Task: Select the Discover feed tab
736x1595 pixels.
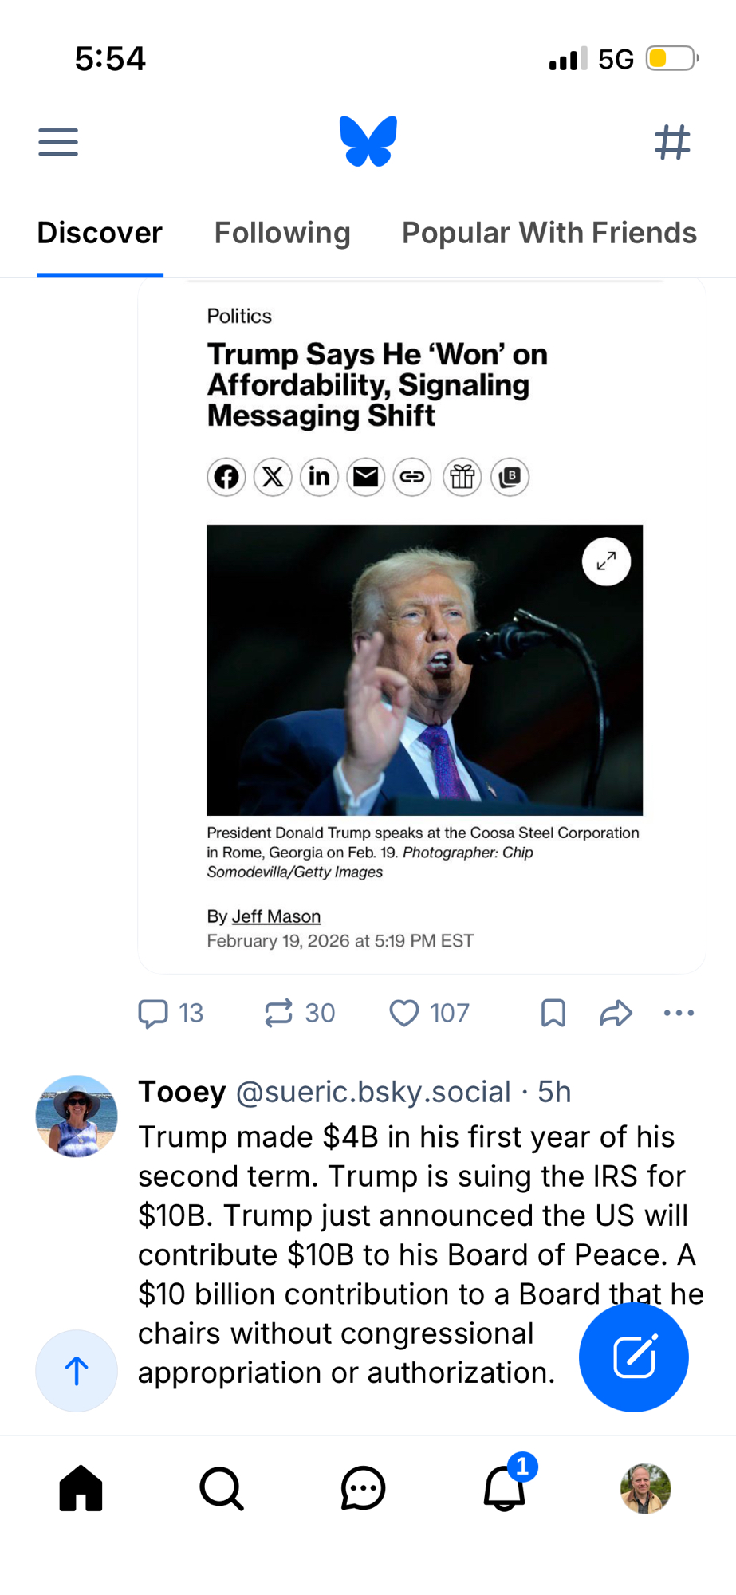Action: (x=100, y=233)
